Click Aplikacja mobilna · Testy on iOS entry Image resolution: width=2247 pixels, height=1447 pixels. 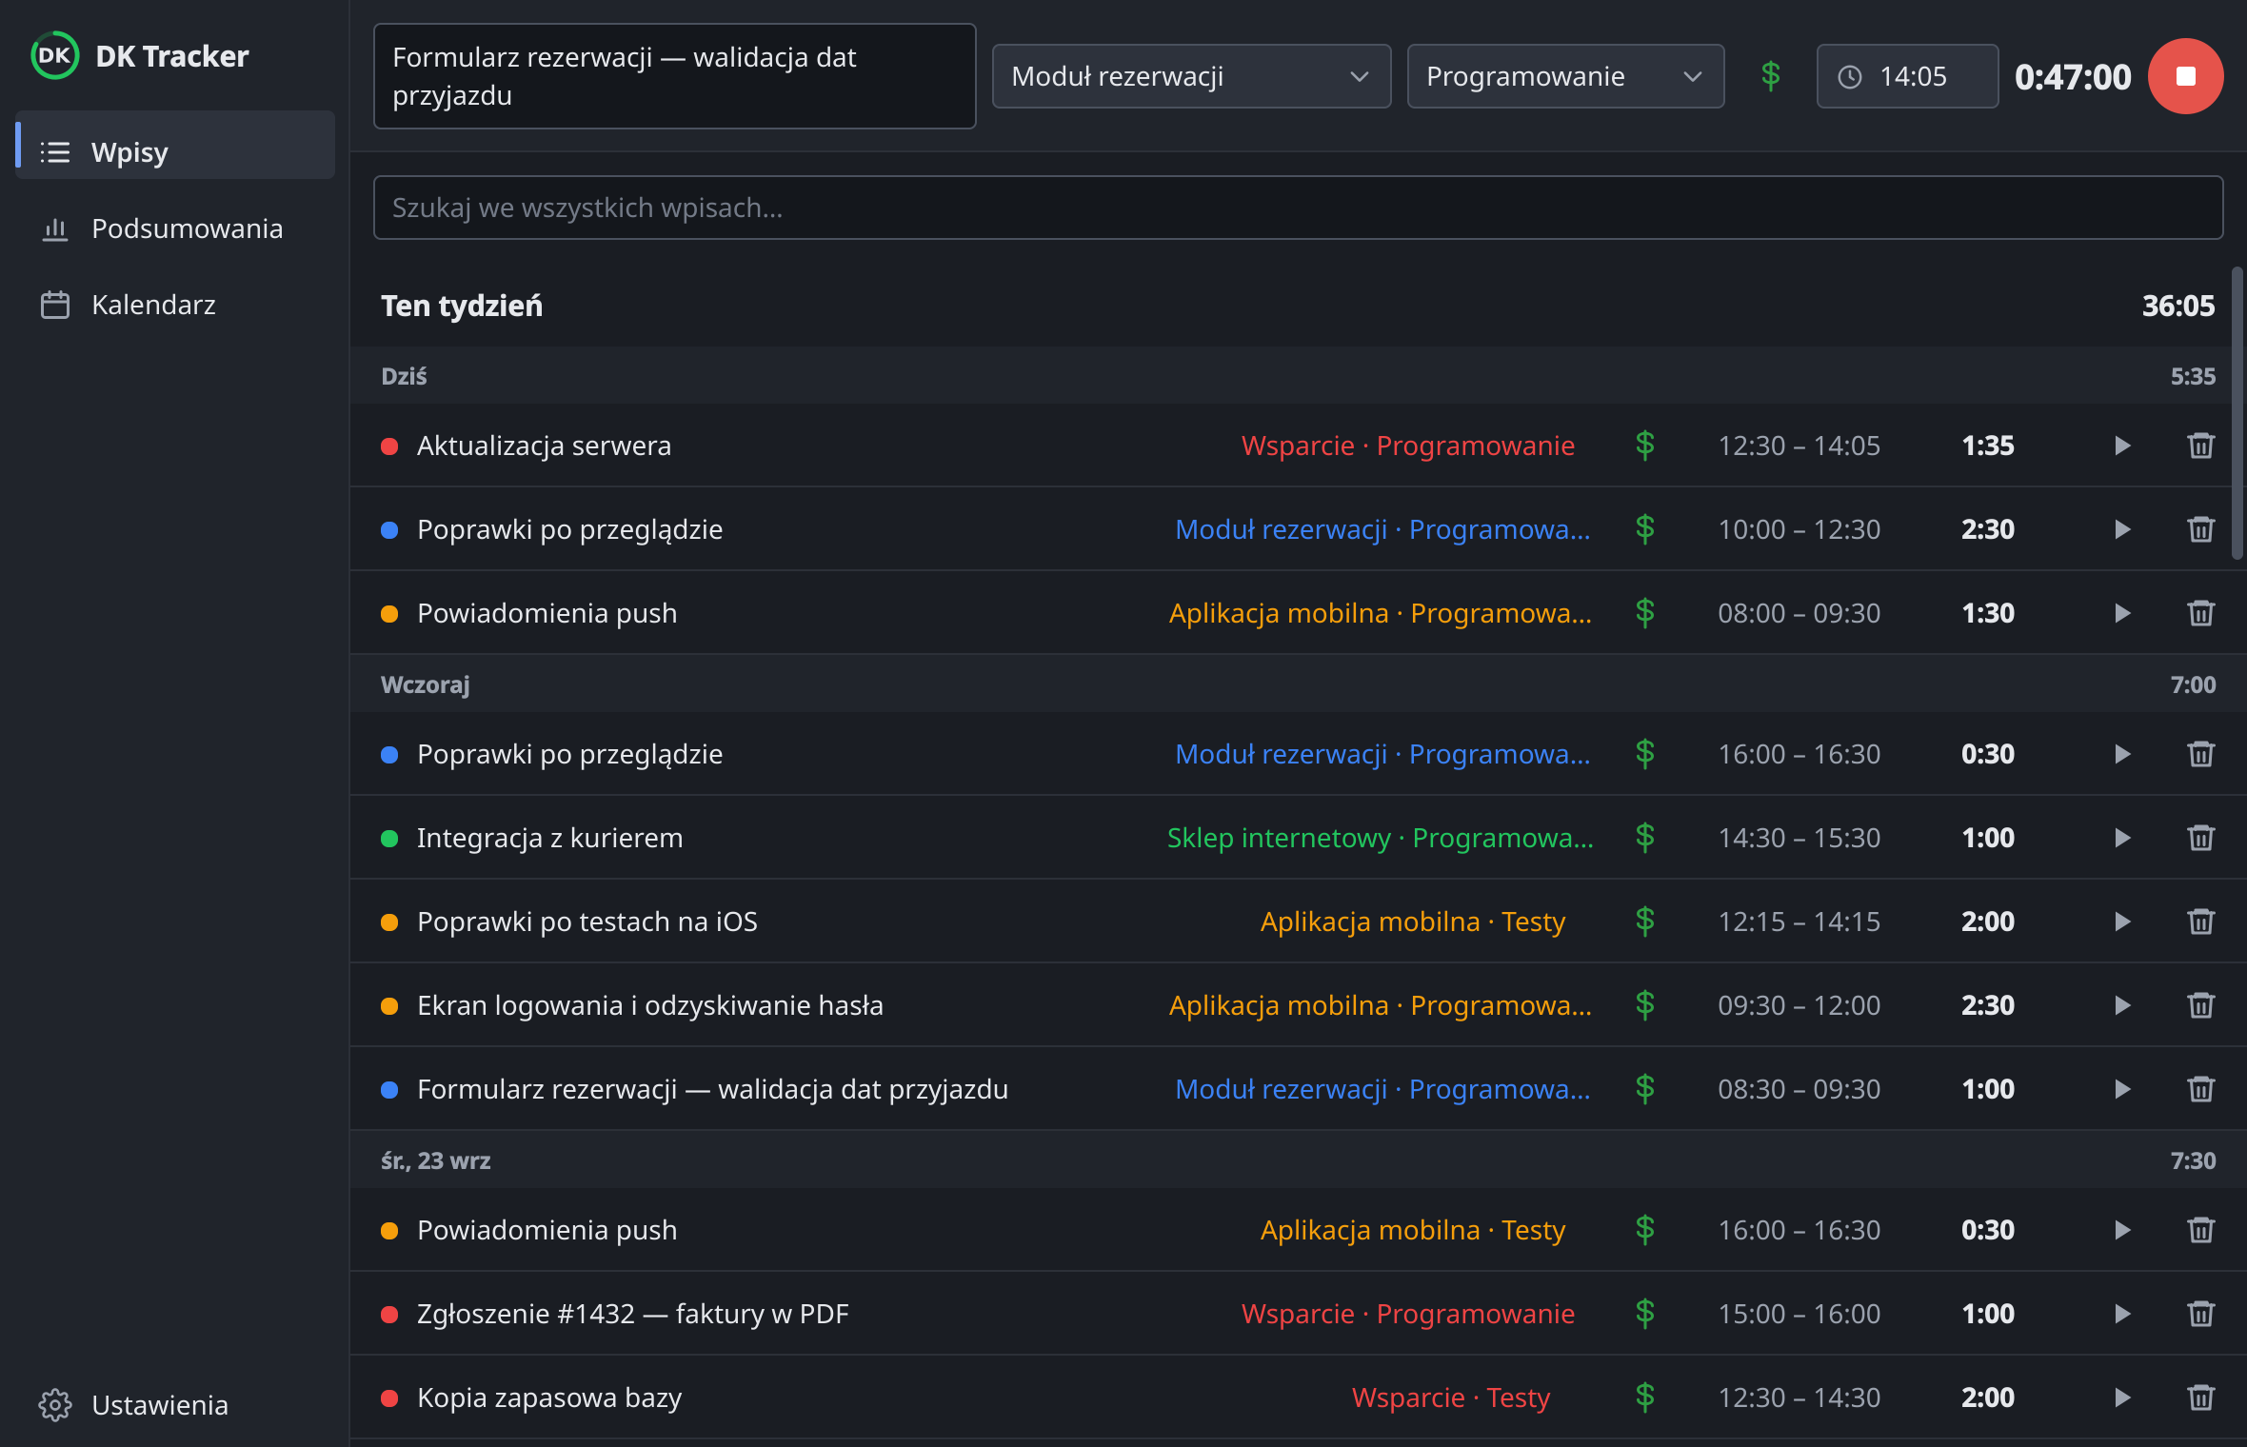click(1413, 922)
